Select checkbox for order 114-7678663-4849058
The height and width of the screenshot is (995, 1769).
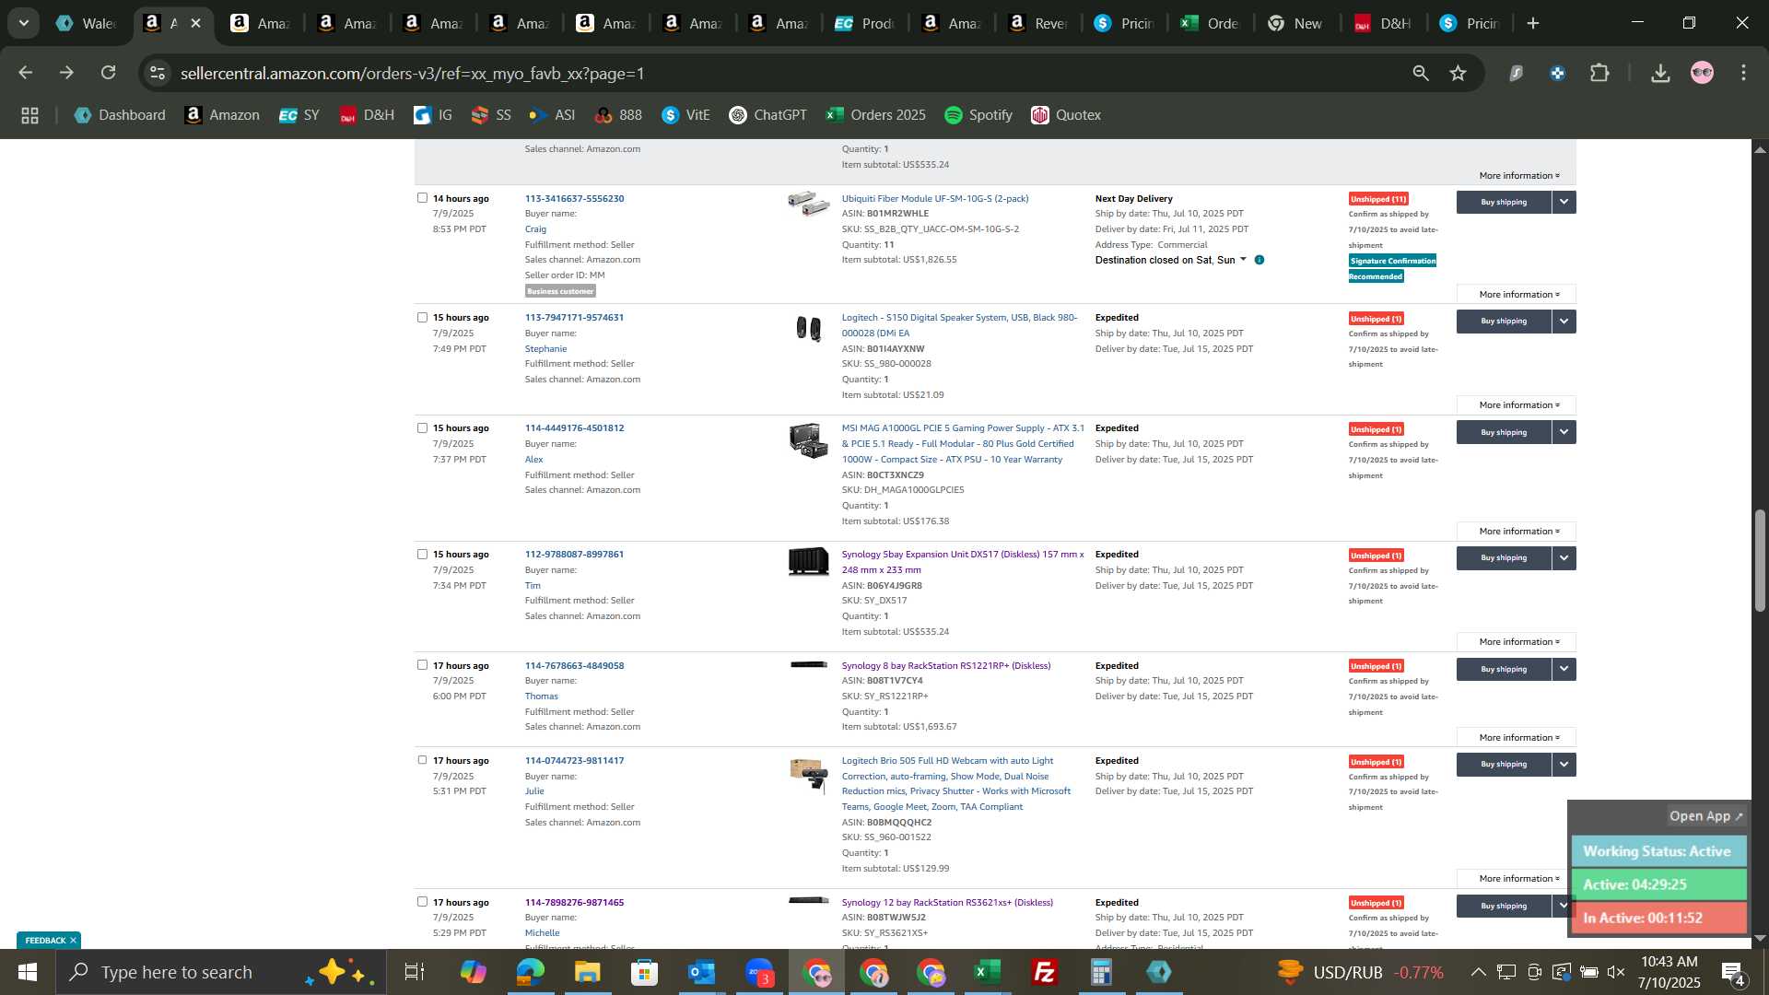click(422, 664)
